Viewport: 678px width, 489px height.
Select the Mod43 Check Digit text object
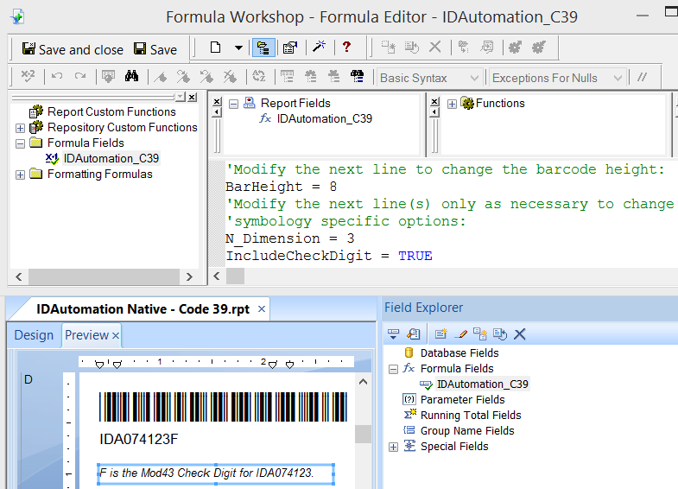(216, 473)
